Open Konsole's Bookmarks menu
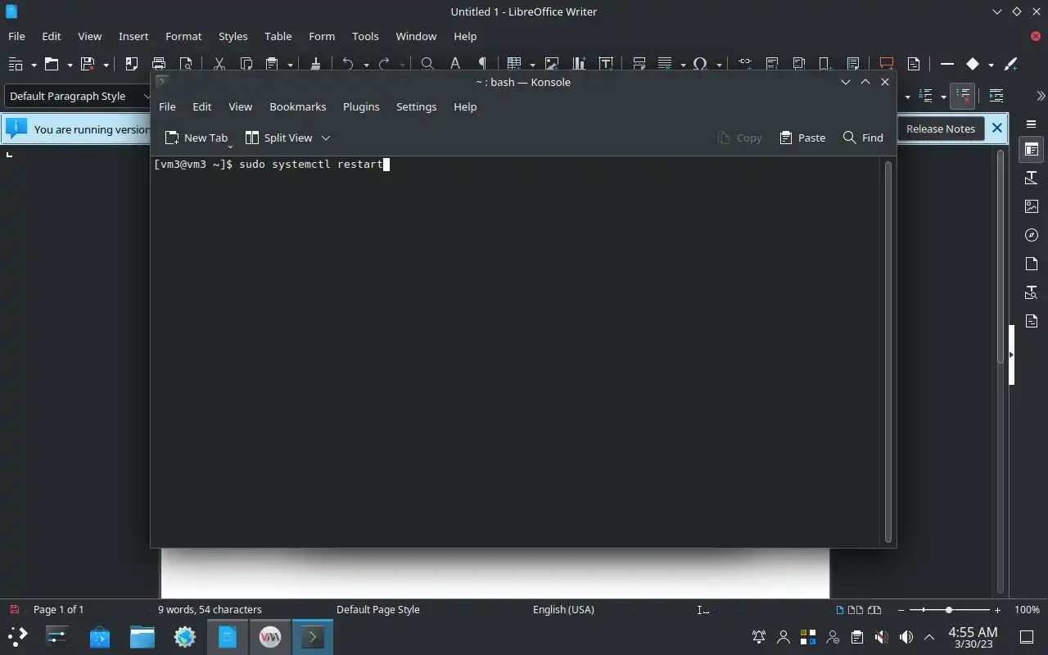The width and height of the screenshot is (1048, 655). [298, 106]
